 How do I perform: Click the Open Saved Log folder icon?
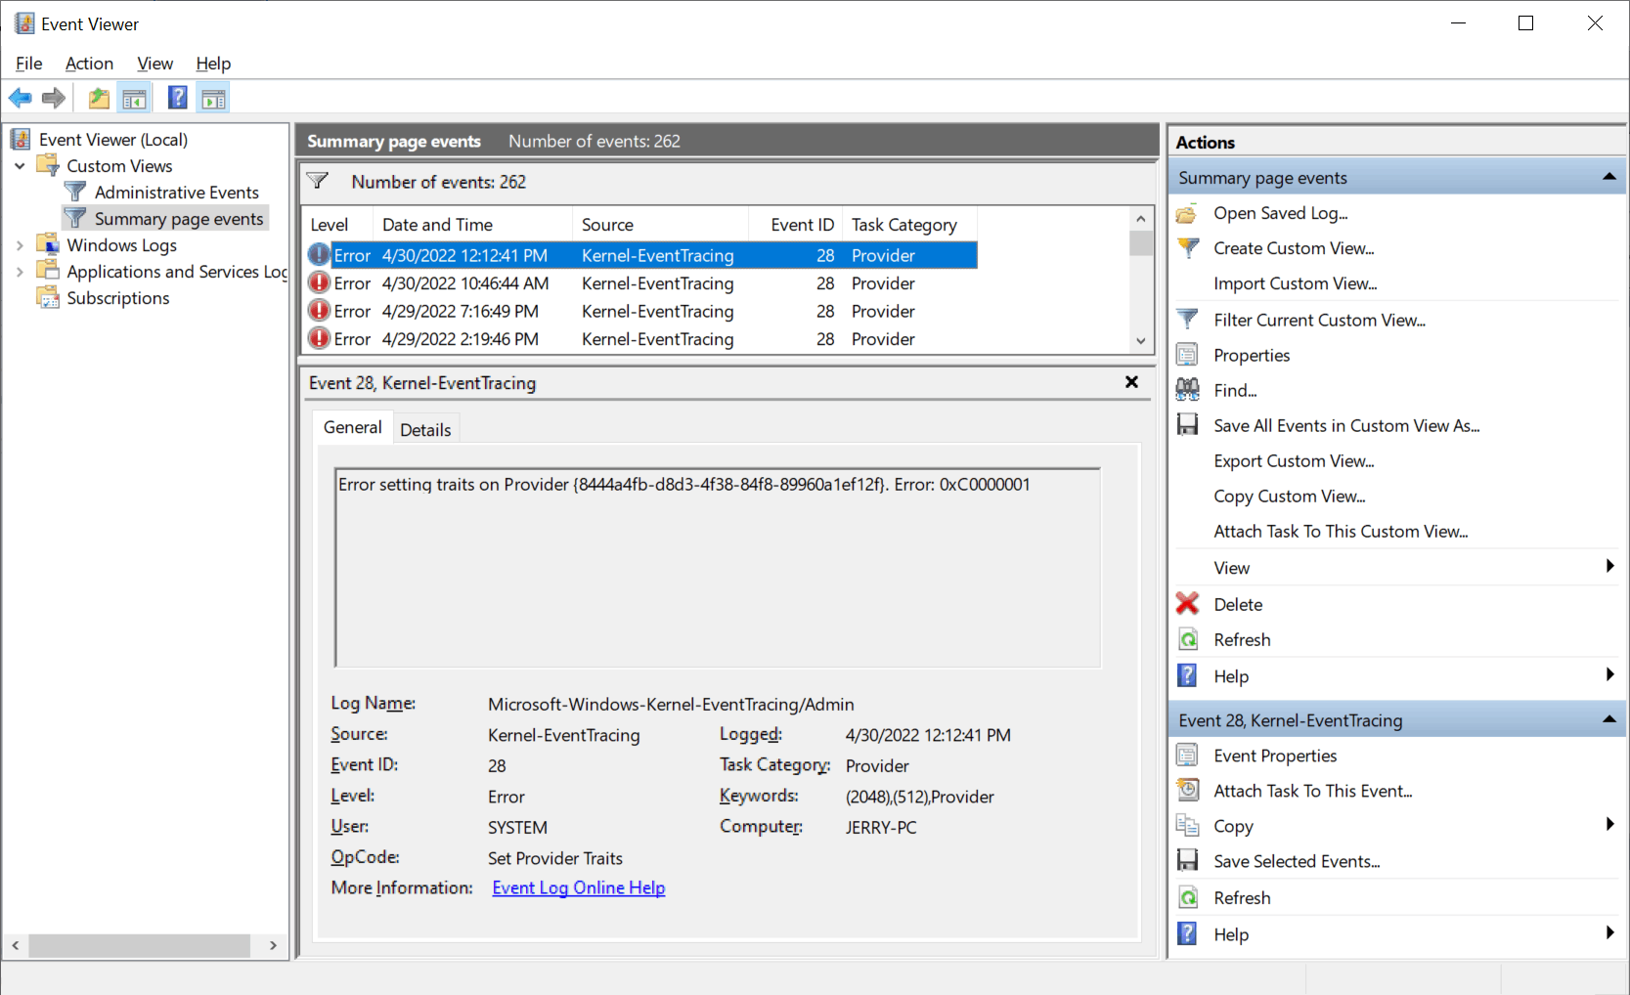1187,213
